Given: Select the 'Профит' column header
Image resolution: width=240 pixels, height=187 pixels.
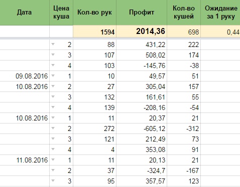Looking at the screenshot, I should 142,12.
